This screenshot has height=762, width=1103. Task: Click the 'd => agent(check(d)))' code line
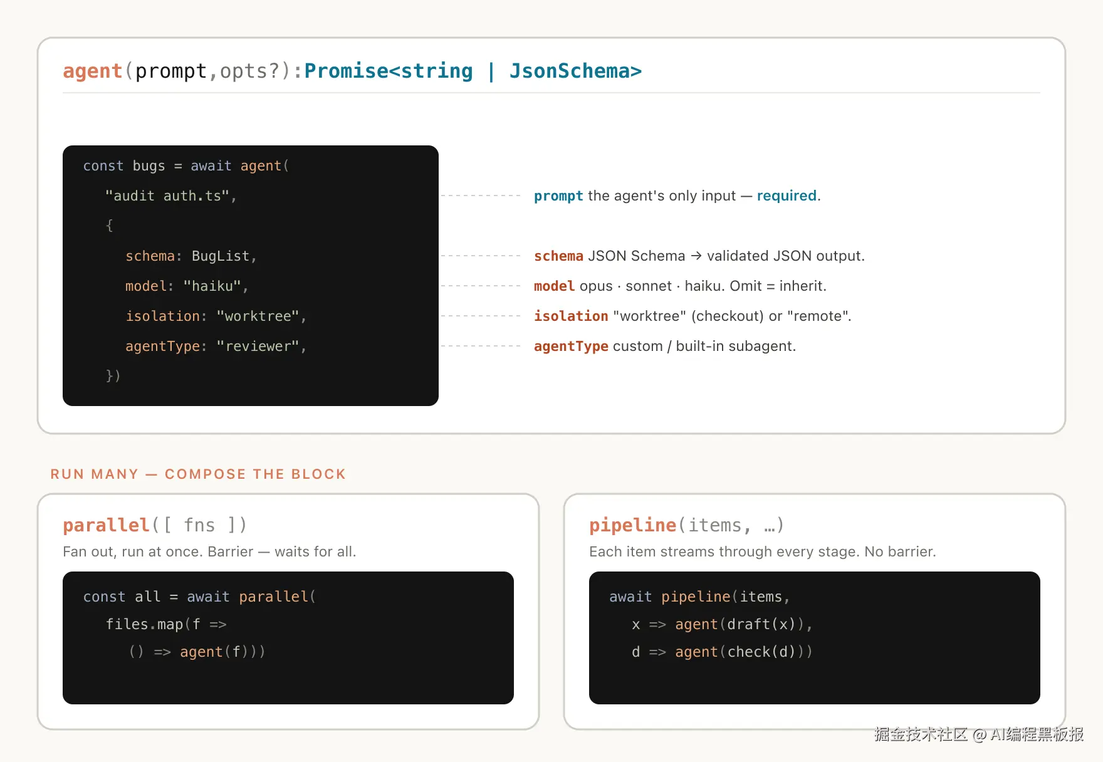(x=722, y=652)
